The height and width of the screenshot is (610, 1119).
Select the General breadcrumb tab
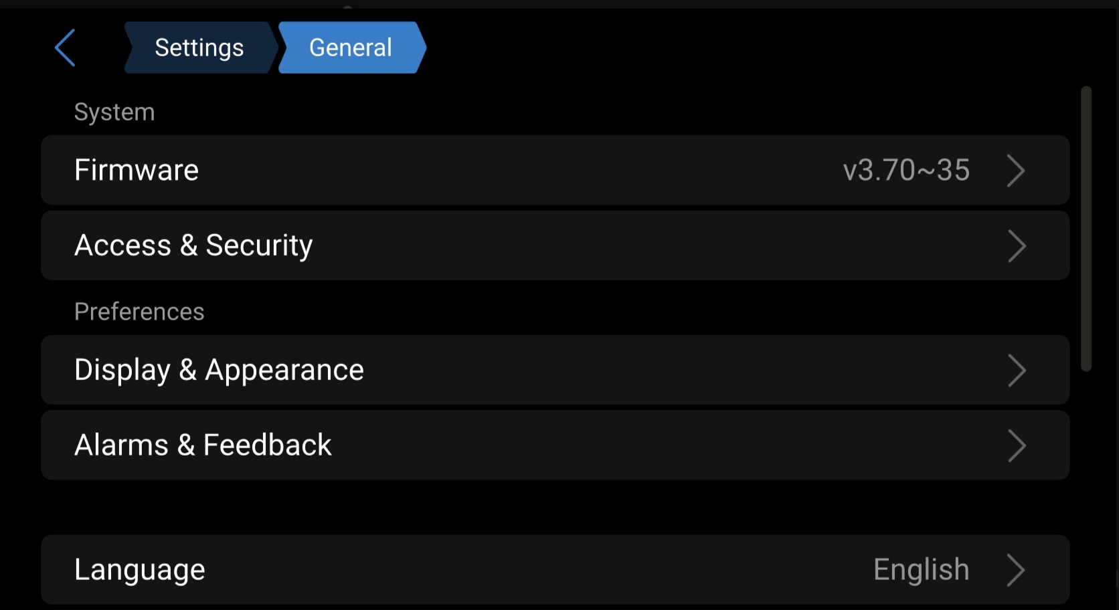[x=351, y=48]
